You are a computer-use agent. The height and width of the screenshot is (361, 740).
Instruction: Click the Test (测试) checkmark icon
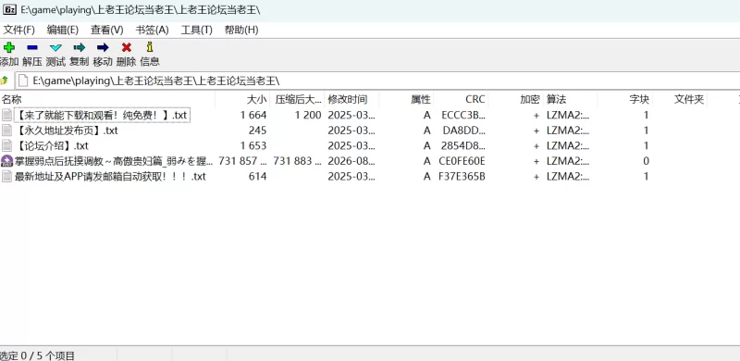[55, 47]
